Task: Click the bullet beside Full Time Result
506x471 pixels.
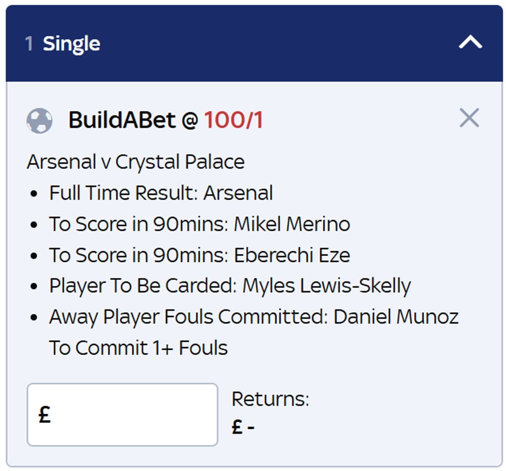Action: pos(34,194)
